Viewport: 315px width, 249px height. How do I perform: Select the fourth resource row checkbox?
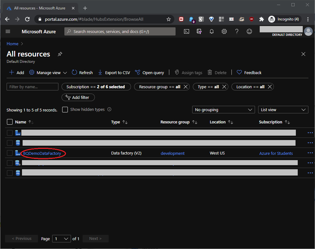tap(10, 163)
